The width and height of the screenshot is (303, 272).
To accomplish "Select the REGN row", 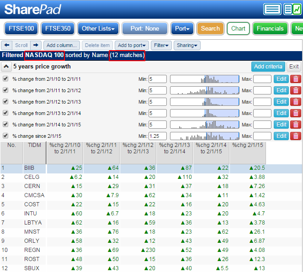I will (152, 250).
